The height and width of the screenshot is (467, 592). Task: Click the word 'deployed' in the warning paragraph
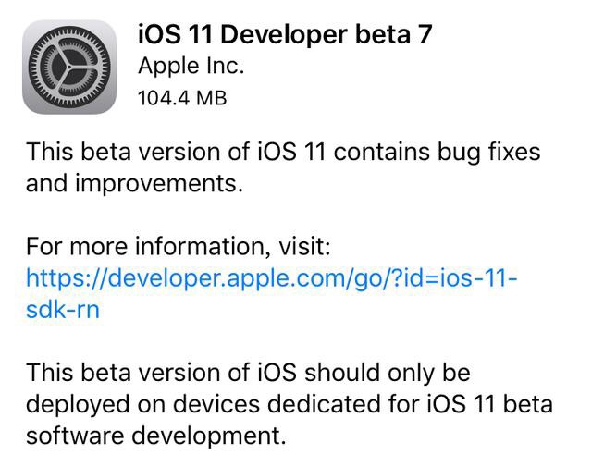pos(78,405)
